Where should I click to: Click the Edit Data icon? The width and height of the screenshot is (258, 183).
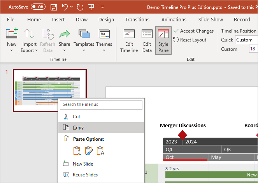(147, 34)
